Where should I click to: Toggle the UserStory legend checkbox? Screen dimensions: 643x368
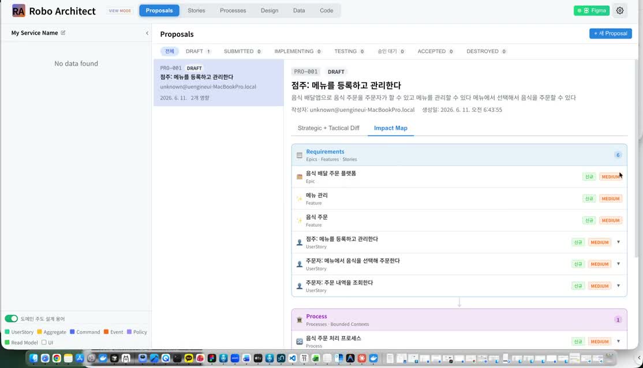[x=7, y=332]
